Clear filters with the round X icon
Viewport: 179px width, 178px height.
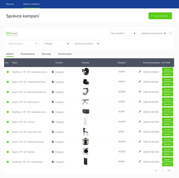tap(170, 33)
